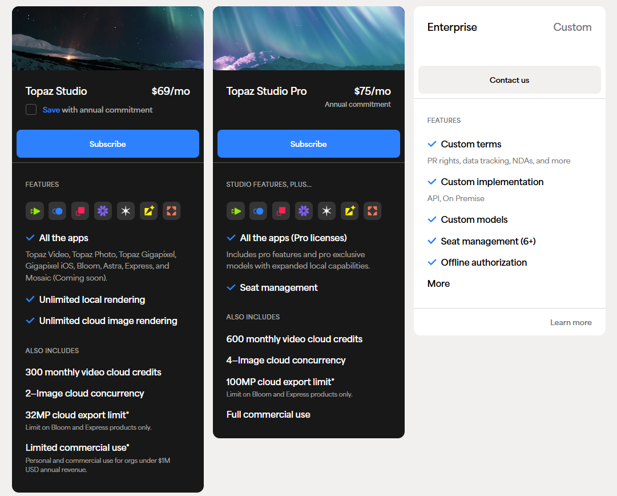This screenshot has height=496, width=617.
Task: Subscribe to the Topaz Studio Pro plan
Action: (x=309, y=144)
